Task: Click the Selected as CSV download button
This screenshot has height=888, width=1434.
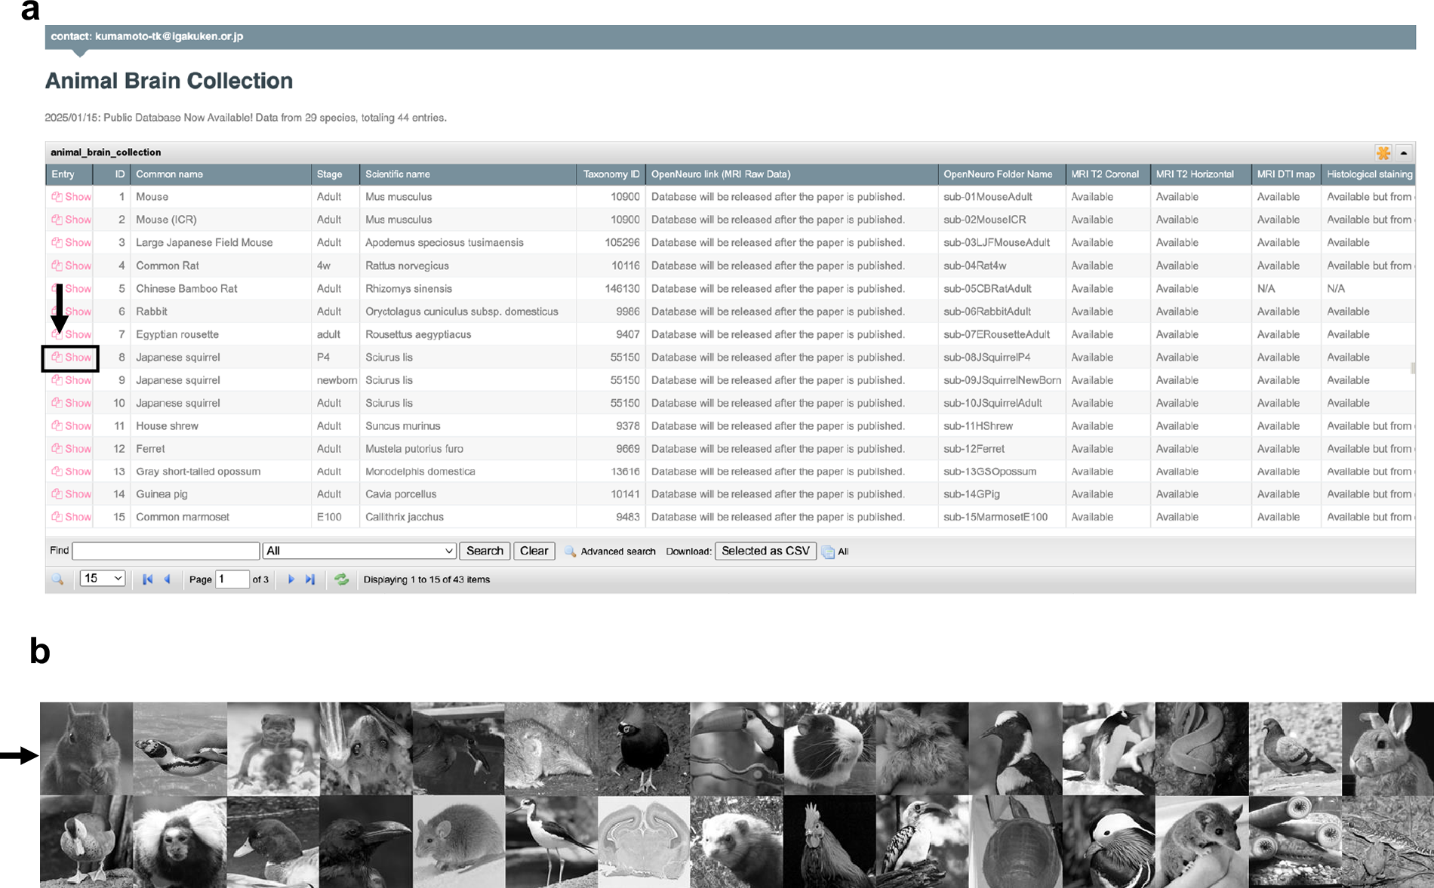Action: (x=765, y=551)
